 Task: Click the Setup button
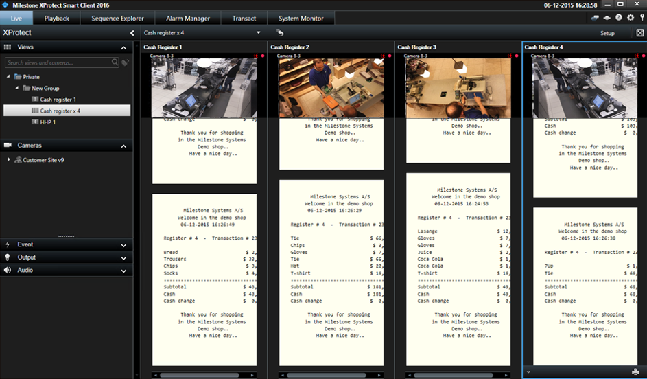[x=607, y=33]
